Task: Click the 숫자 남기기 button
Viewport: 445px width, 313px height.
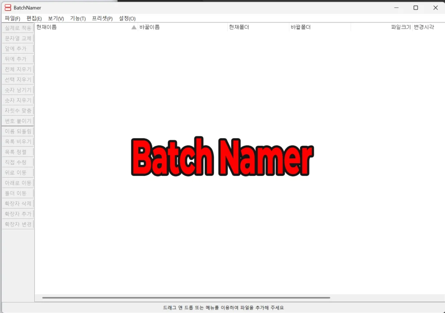Action: tap(18, 90)
